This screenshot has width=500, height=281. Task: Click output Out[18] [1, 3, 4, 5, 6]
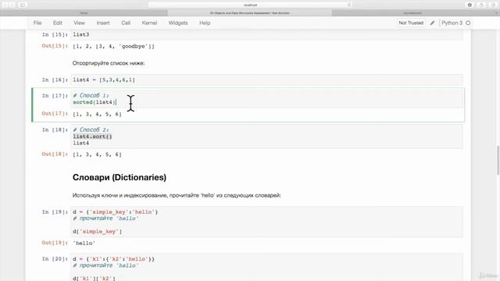pos(97,155)
